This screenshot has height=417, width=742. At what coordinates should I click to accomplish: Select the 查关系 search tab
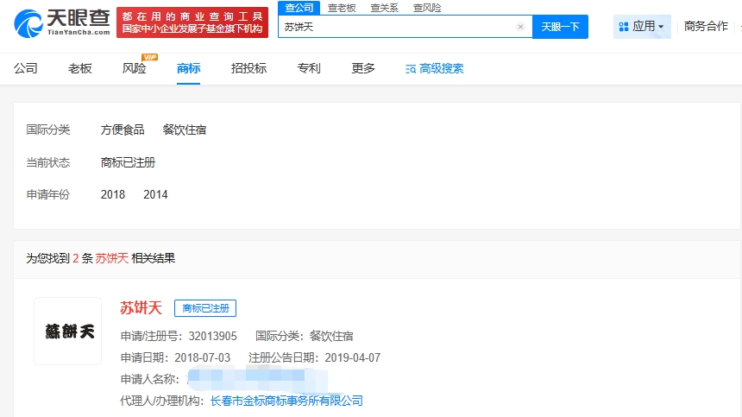384,8
